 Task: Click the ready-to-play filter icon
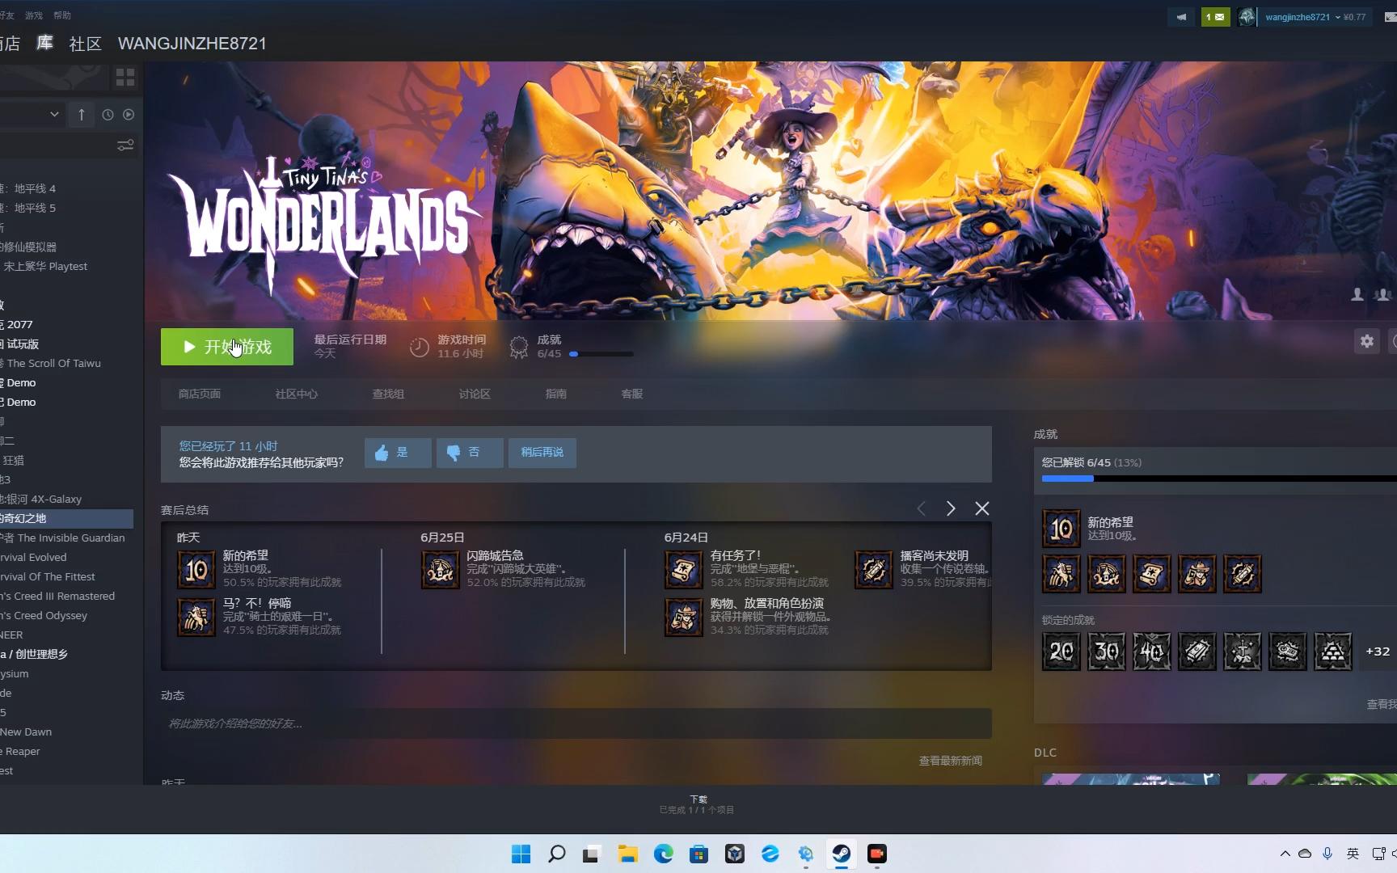coord(129,115)
